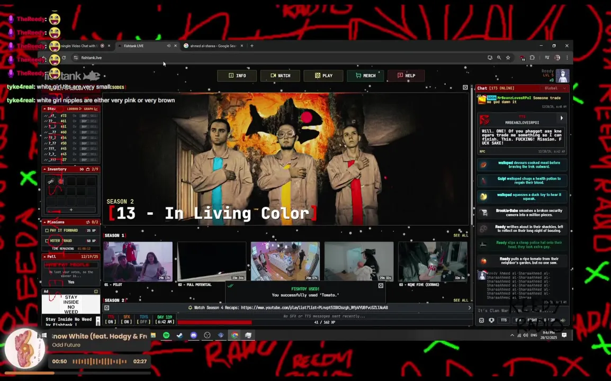Check the VOTER FRAUD mission box

[x=47, y=241]
